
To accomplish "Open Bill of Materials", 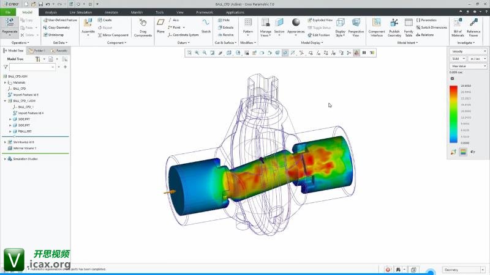I will (458, 28).
